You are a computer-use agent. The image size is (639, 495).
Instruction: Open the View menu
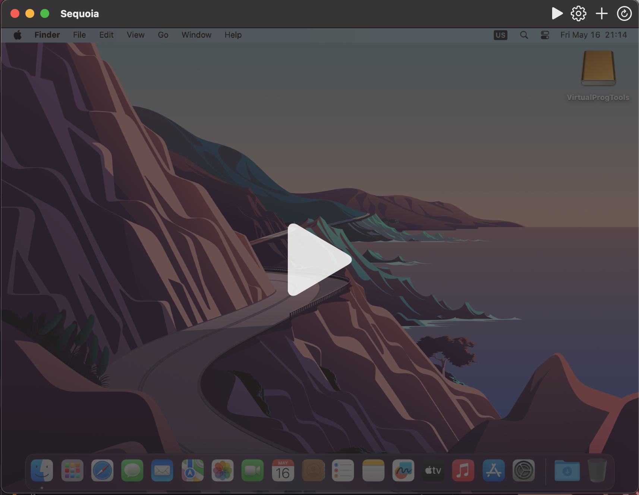tap(136, 35)
